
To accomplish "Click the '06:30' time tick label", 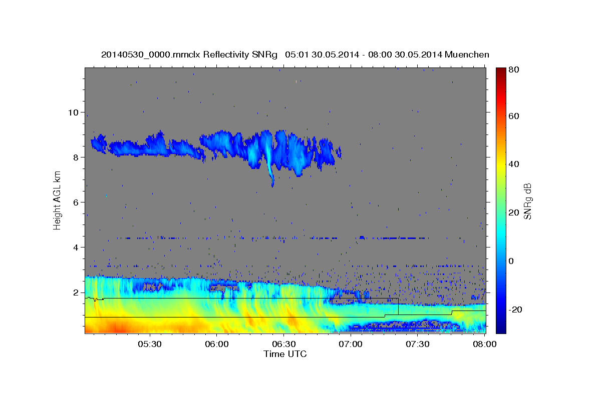I will click(x=283, y=344).
